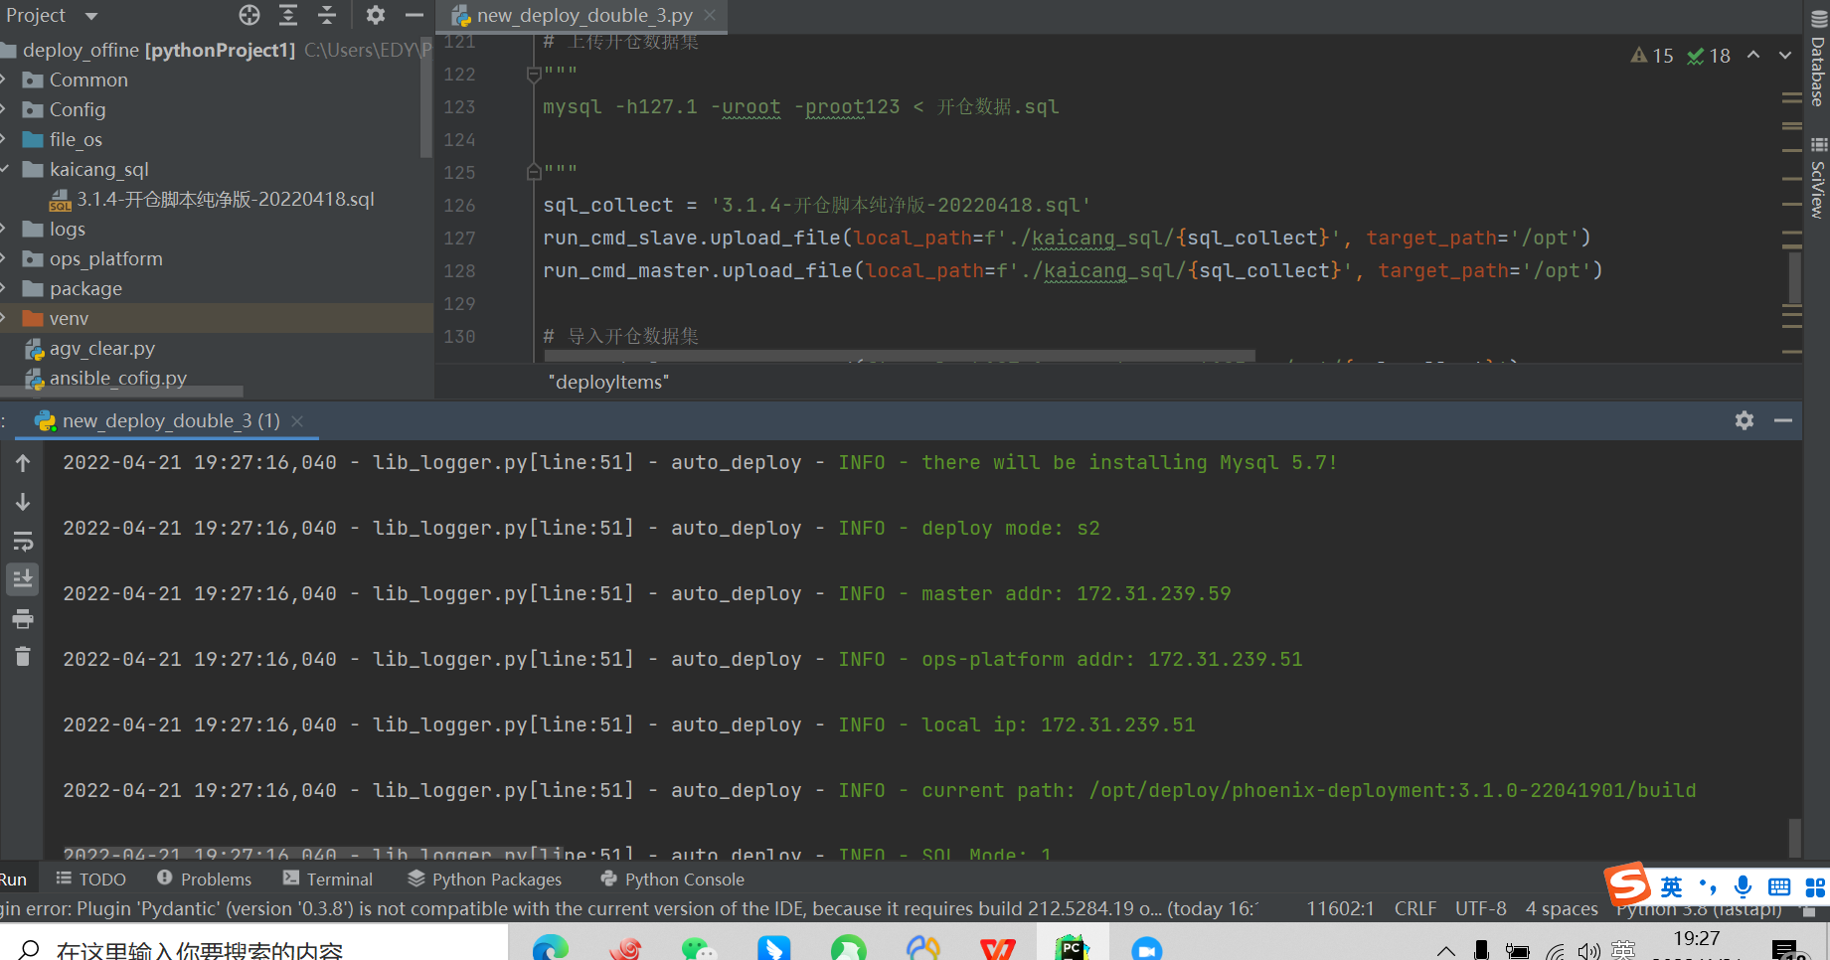The height and width of the screenshot is (960, 1830).
Task: Go to next highlighted error arrow
Action: point(1784,56)
